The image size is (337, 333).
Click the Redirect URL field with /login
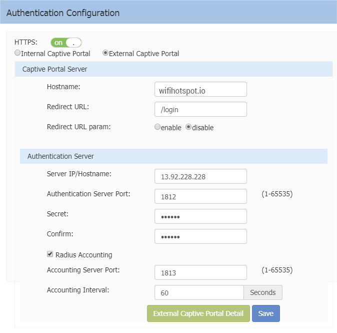click(200, 109)
